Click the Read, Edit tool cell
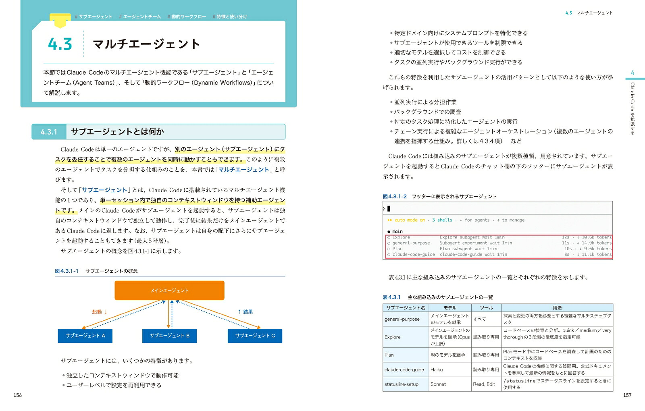This screenshot has height=411, width=645. click(486, 384)
